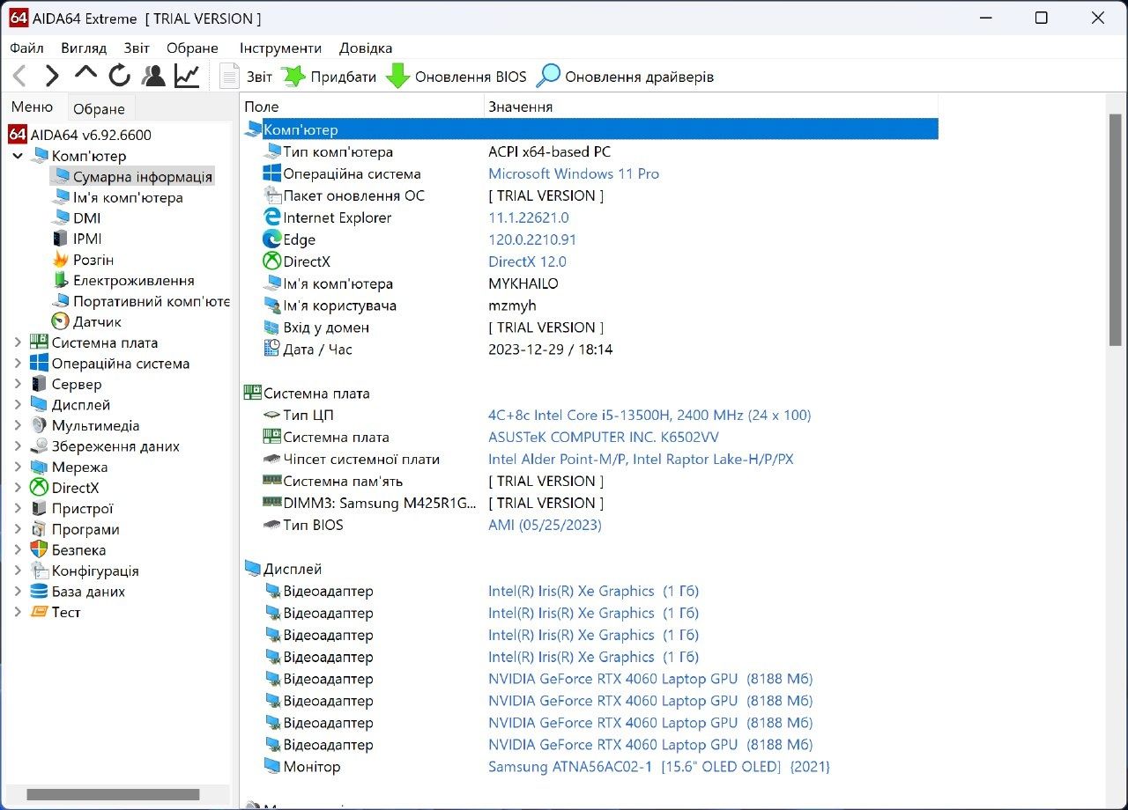Open the Samsung ATNA56AC02-1 monitor link
1128x810 pixels.
click(x=659, y=767)
